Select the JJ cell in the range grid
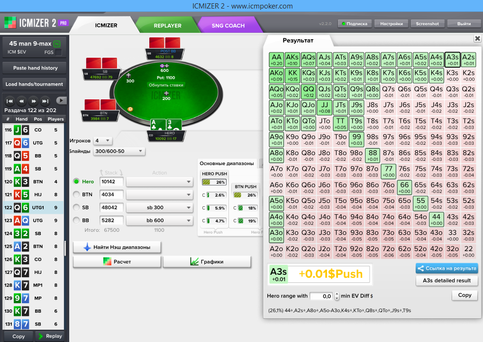This screenshot has height=342, width=483. point(324,107)
